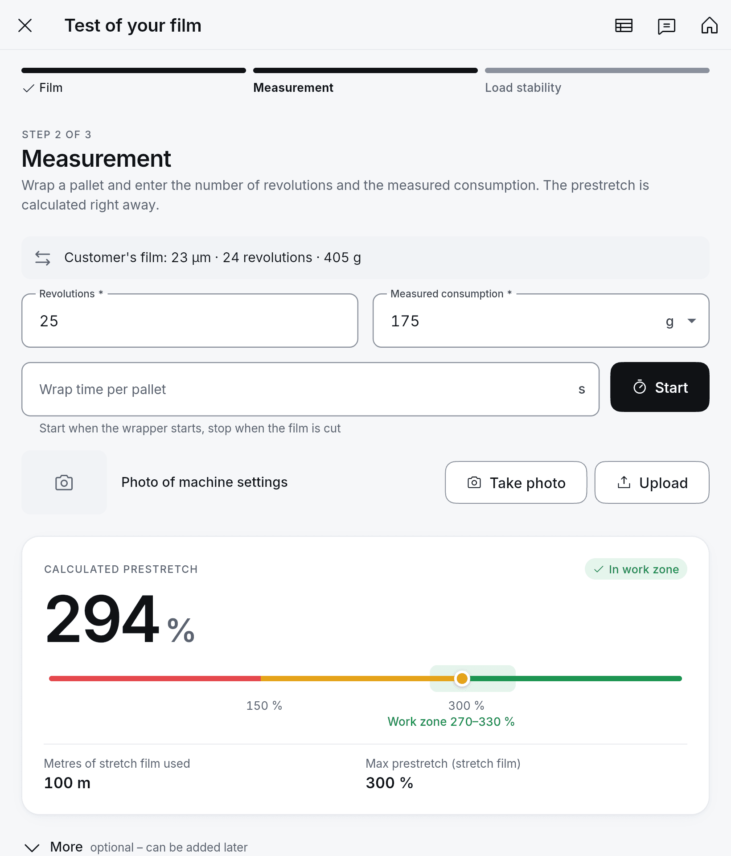731x856 pixels.
Task: Click the "Work zone 270–330 %" label
Action: coord(451,721)
